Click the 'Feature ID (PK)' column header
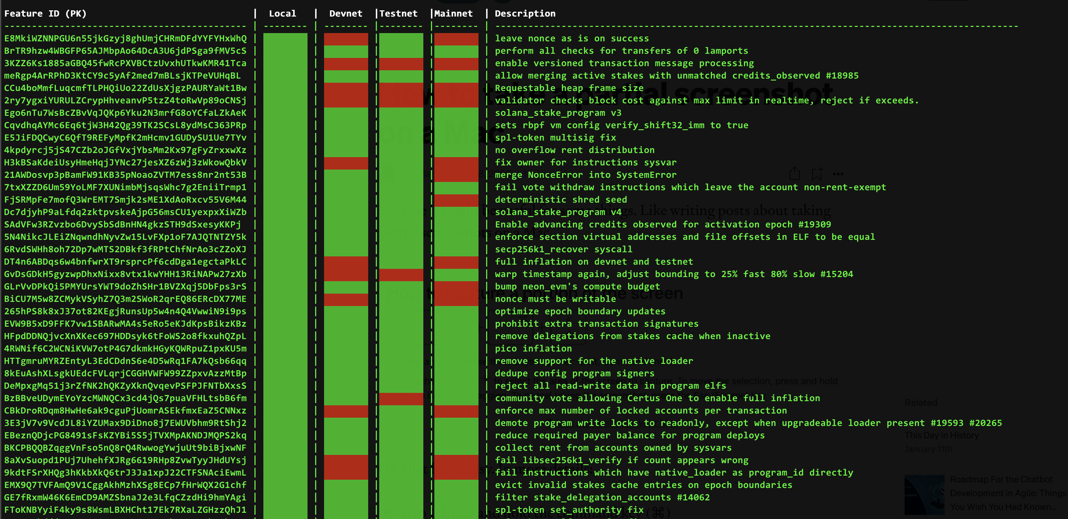Viewport: 1068px width, 519px height. click(x=45, y=14)
